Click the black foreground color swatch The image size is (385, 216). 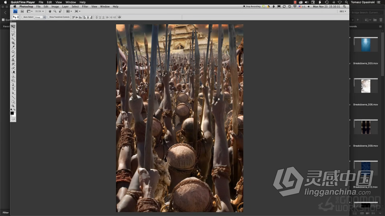(12, 113)
